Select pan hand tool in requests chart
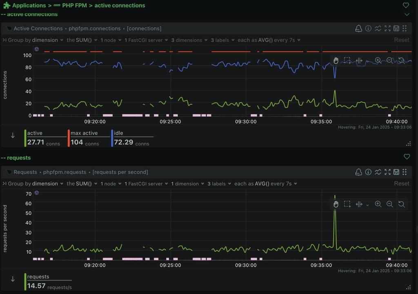This screenshot has width=418, height=294. (x=336, y=204)
